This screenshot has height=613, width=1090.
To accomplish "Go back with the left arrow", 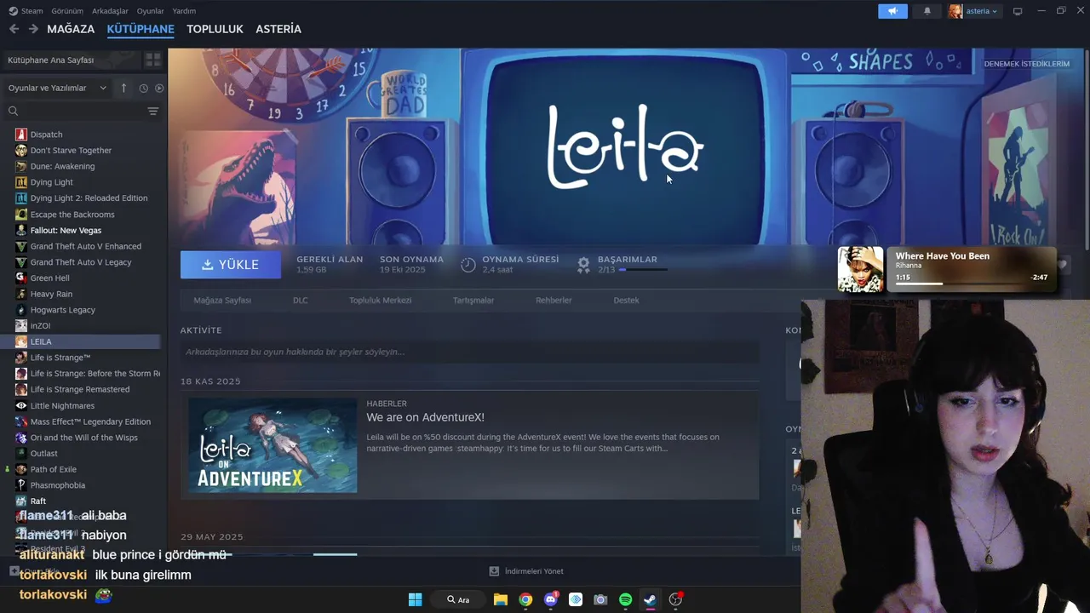I will pos(14,29).
